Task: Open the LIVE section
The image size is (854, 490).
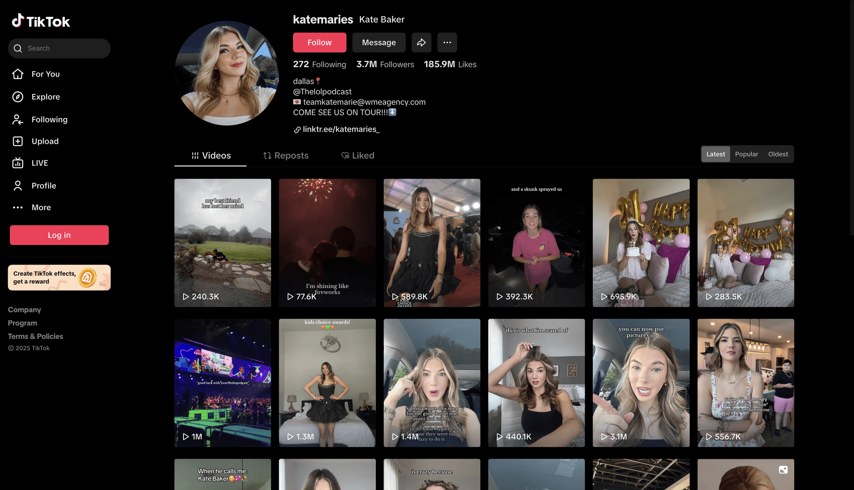Action: pos(39,163)
